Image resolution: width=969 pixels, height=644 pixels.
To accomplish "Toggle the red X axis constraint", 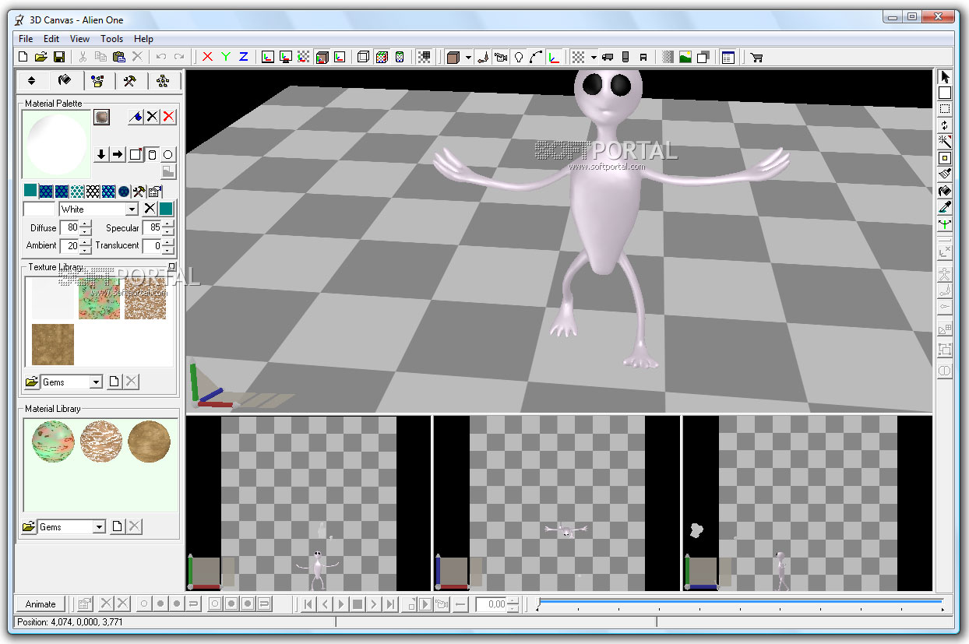I will click(x=207, y=57).
